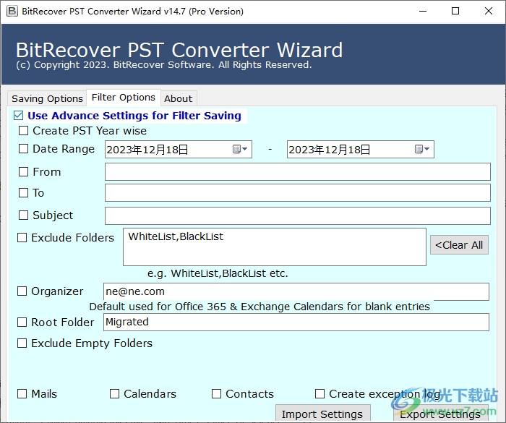Open the end date calendar dropdown
This screenshot has width=506, height=423.
pos(422,149)
